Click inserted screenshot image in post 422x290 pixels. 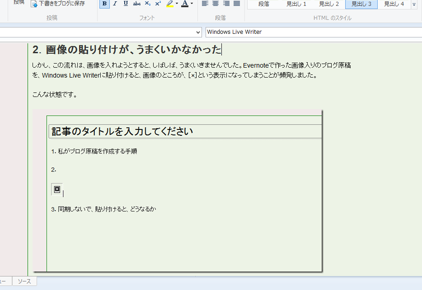coord(178,191)
